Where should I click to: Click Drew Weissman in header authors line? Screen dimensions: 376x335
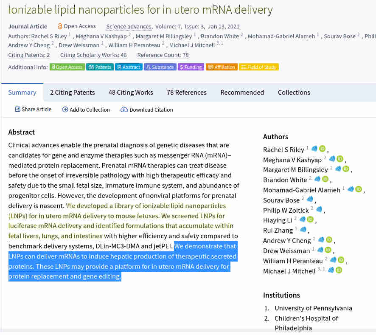point(79,45)
